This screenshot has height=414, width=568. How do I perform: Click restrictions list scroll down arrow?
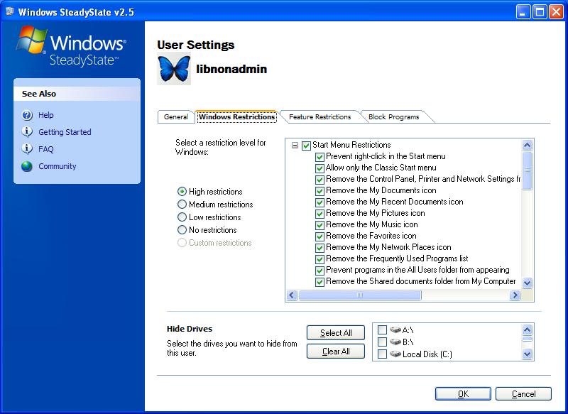pyautogui.click(x=527, y=283)
